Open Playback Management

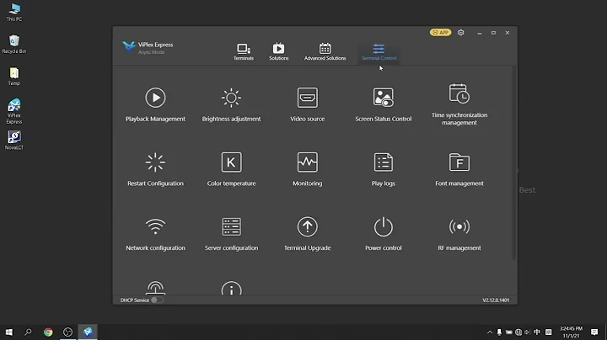click(x=155, y=104)
